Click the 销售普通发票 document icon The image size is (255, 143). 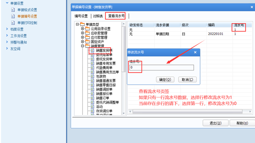coord(92,81)
